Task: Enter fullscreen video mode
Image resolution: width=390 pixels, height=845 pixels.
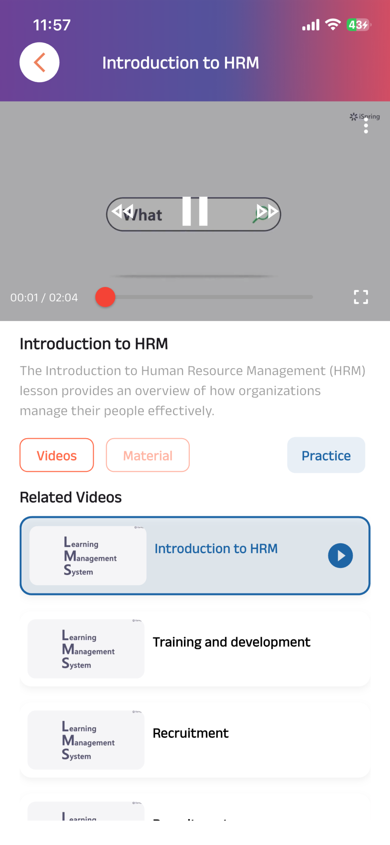Action: pos(361,297)
